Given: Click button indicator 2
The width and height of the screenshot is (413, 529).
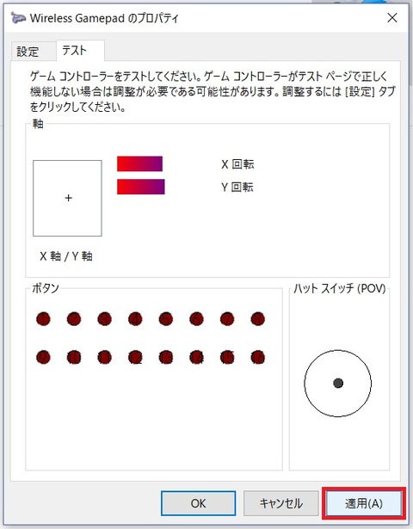Looking at the screenshot, I should click(x=74, y=319).
